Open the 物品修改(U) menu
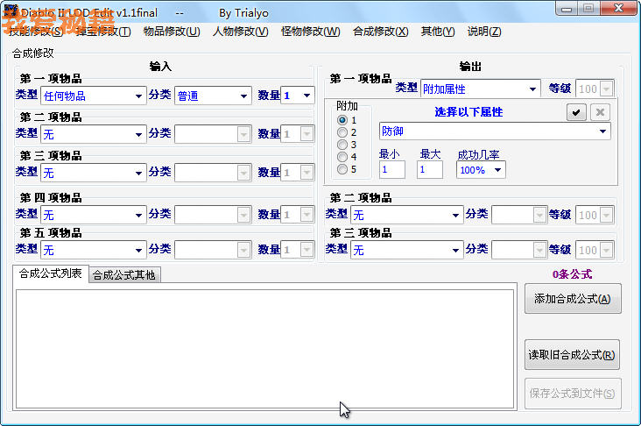641x426 pixels. (x=172, y=32)
